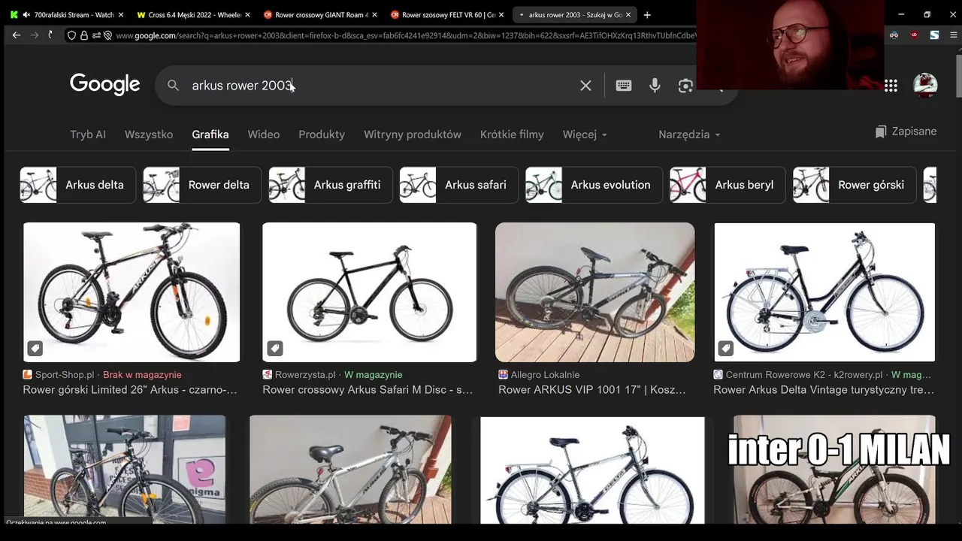This screenshot has height=541, width=962.
Task: Close the 700rafalski Stream tab
Action: point(122,14)
